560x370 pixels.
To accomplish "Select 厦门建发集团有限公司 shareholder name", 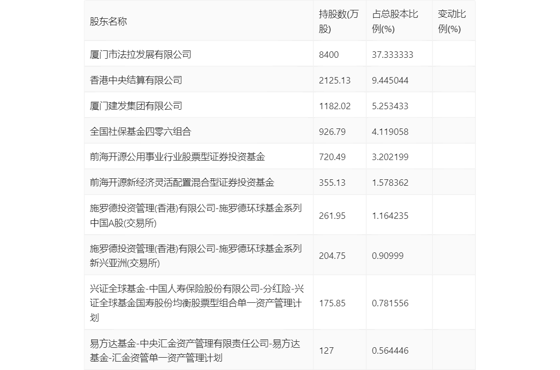I will (136, 106).
